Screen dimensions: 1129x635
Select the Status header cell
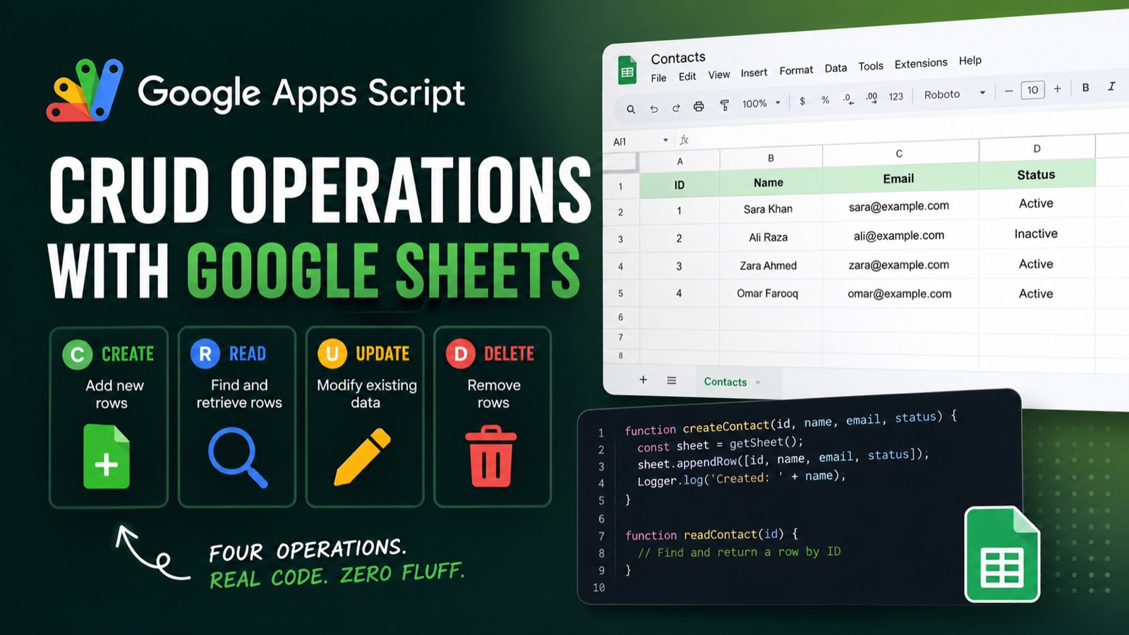(1037, 174)
